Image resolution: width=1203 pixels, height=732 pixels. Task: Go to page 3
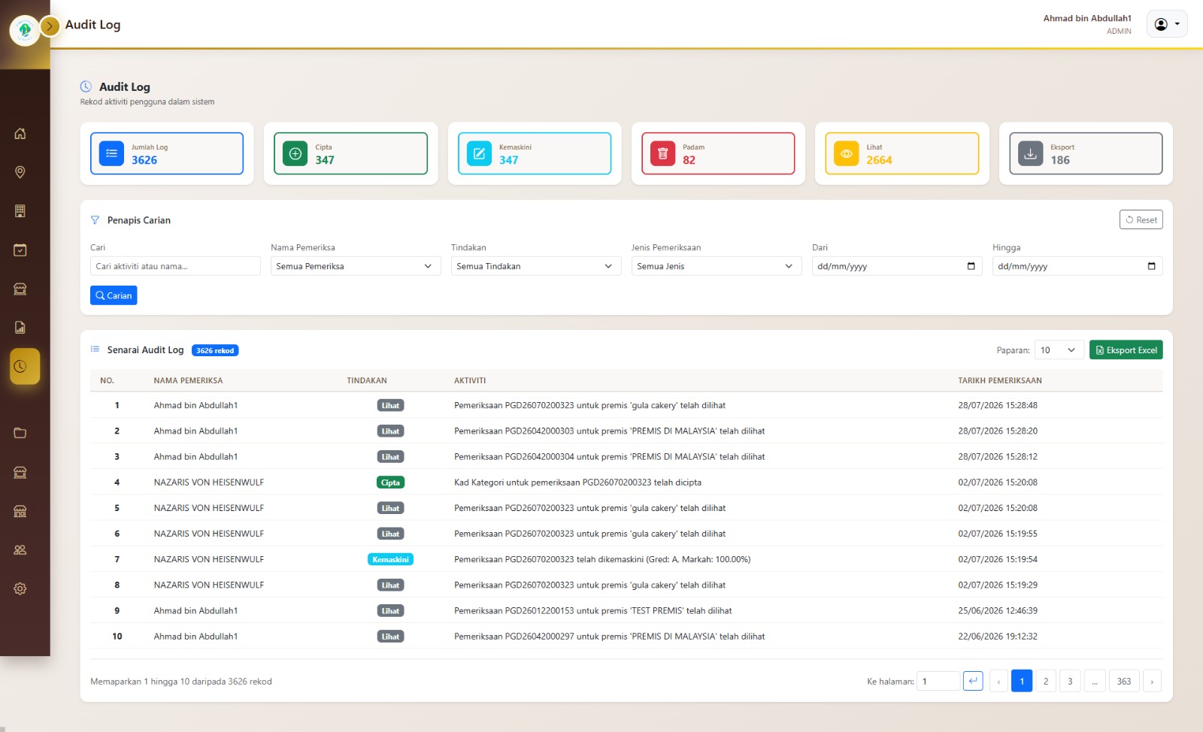coord(1070,681)
